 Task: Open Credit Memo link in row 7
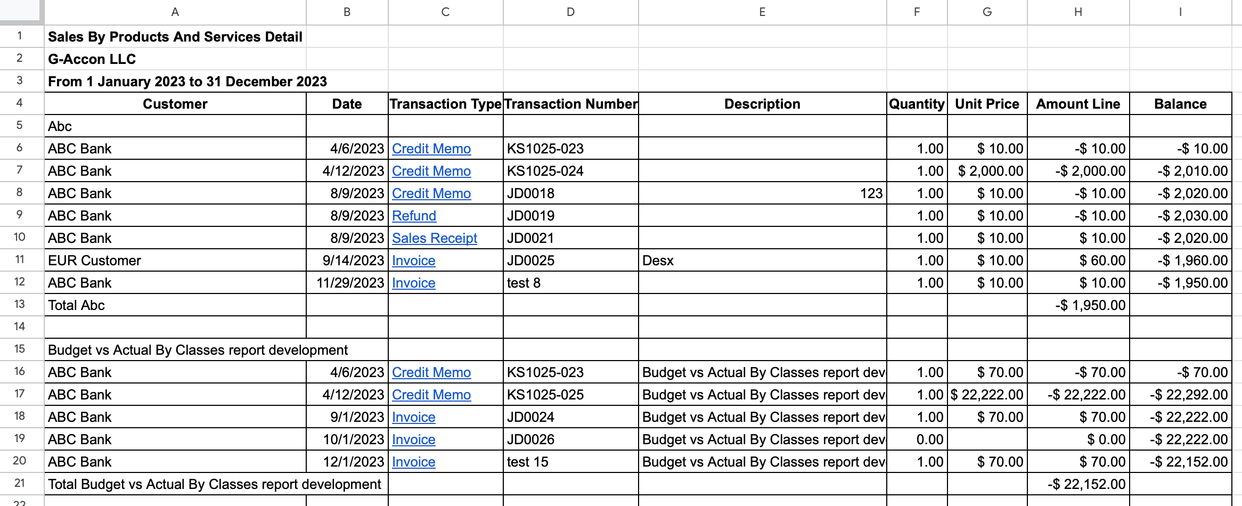pos(431,171)
